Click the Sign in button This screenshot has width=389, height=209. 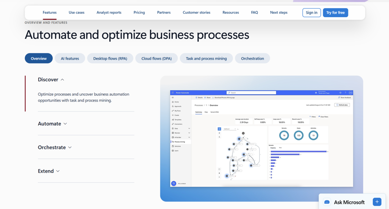[x=312, y=13]
